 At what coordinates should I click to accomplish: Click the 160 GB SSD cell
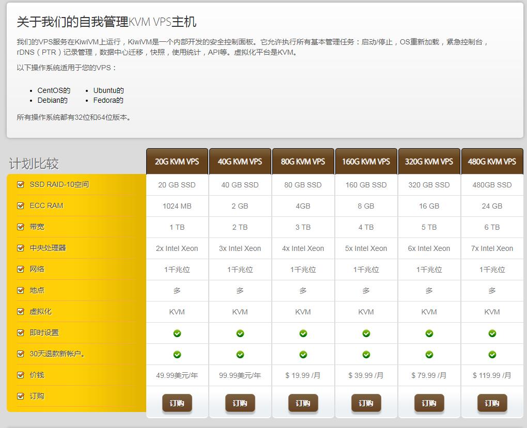tap(366, 185)
